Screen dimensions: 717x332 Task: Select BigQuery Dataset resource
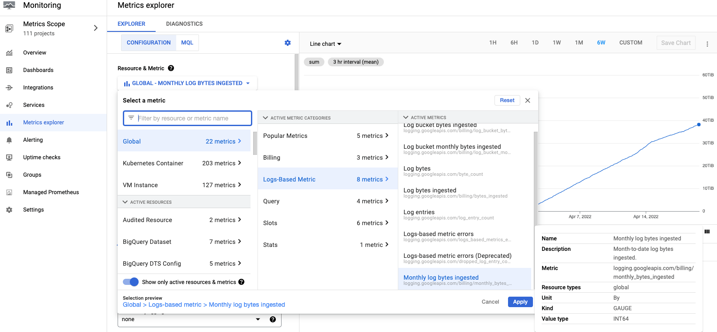184,242
